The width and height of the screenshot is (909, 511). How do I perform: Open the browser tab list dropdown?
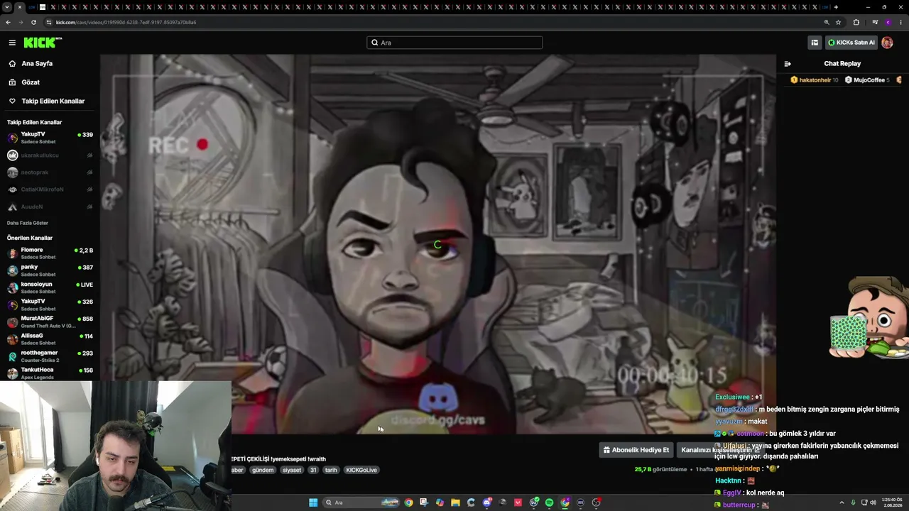coord(7,7)
